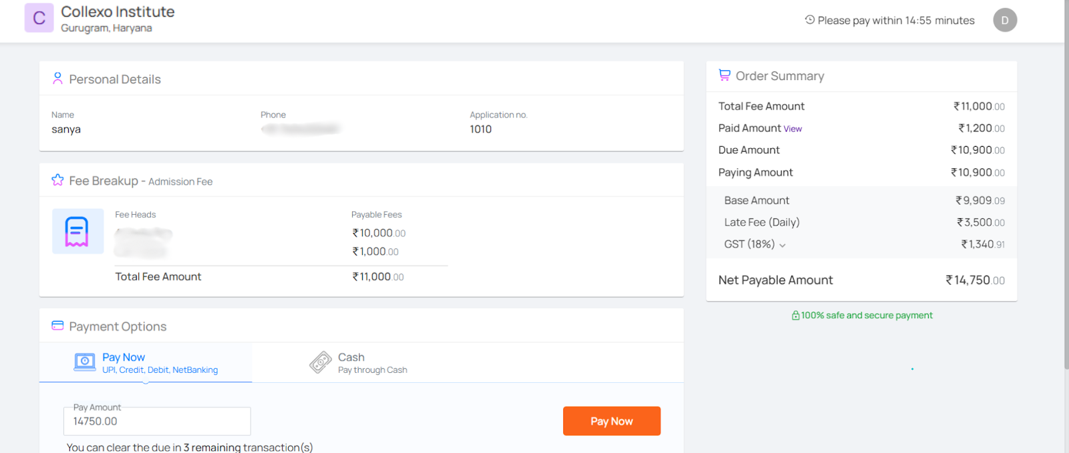Click the Payment Options card icon

[57, 326]
